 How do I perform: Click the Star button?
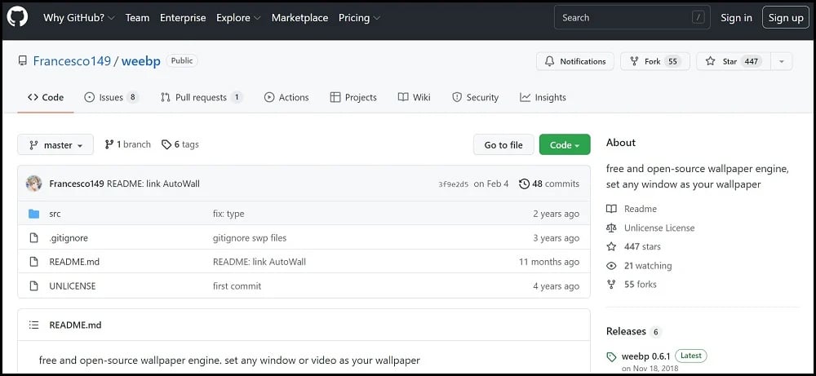pyautogui.click(x=734, y=61)
